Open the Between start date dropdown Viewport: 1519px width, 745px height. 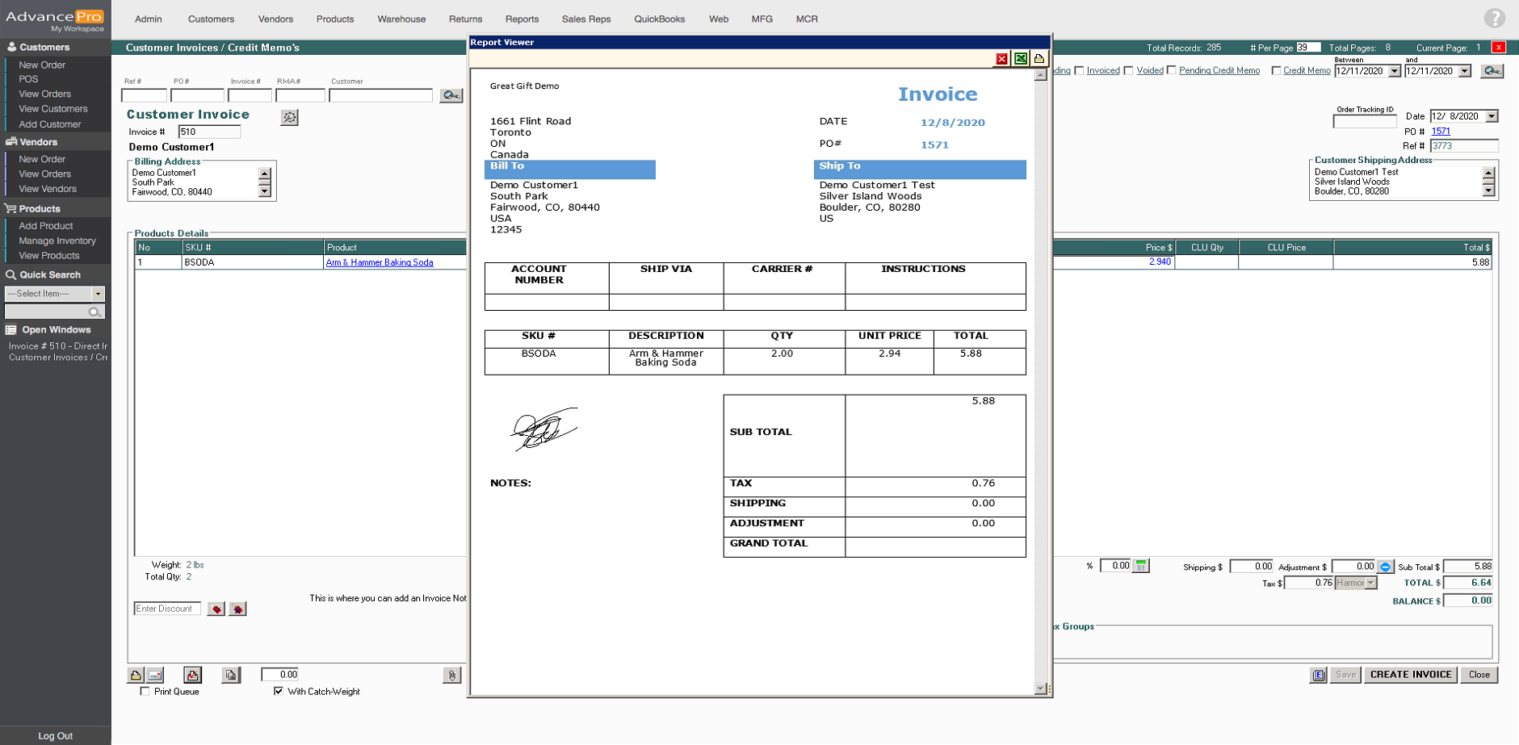1394,71
